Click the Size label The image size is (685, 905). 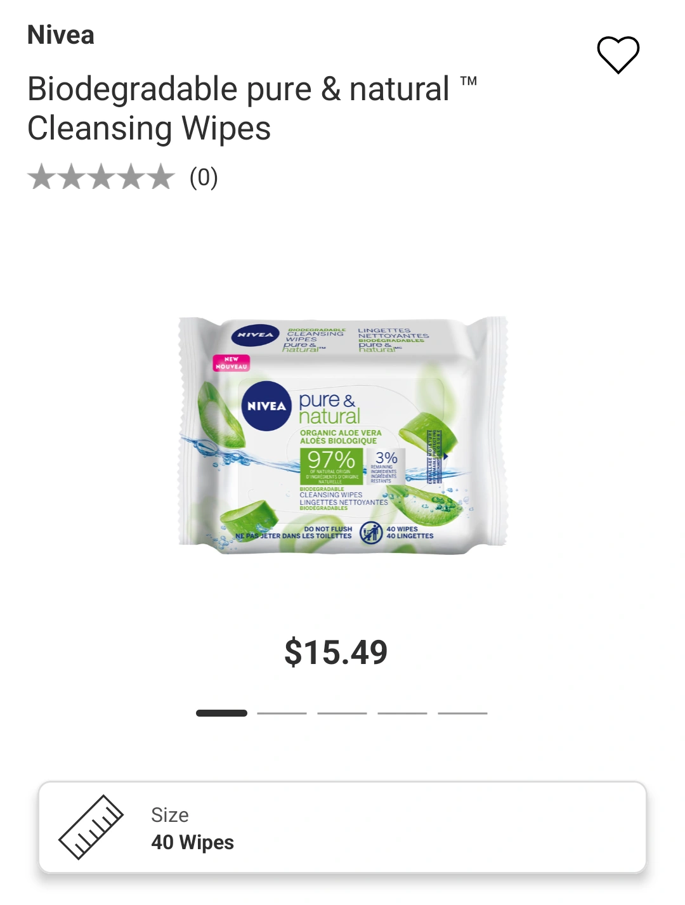tap(170, 815)
